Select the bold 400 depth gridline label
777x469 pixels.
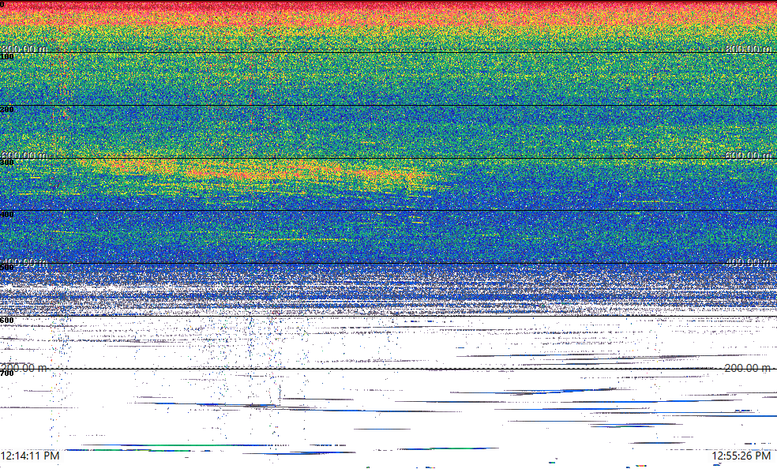pyautogui.click(x=7, y=215)
